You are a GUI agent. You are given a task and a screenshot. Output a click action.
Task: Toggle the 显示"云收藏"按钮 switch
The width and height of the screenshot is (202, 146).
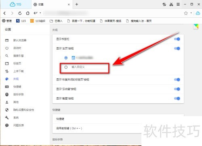pos(177,89)
